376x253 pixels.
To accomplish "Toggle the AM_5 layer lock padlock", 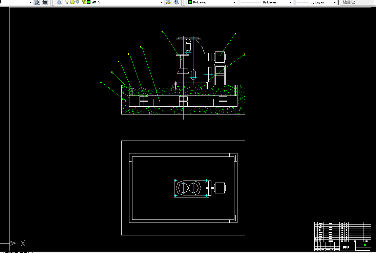I will (x=84, y=2).
